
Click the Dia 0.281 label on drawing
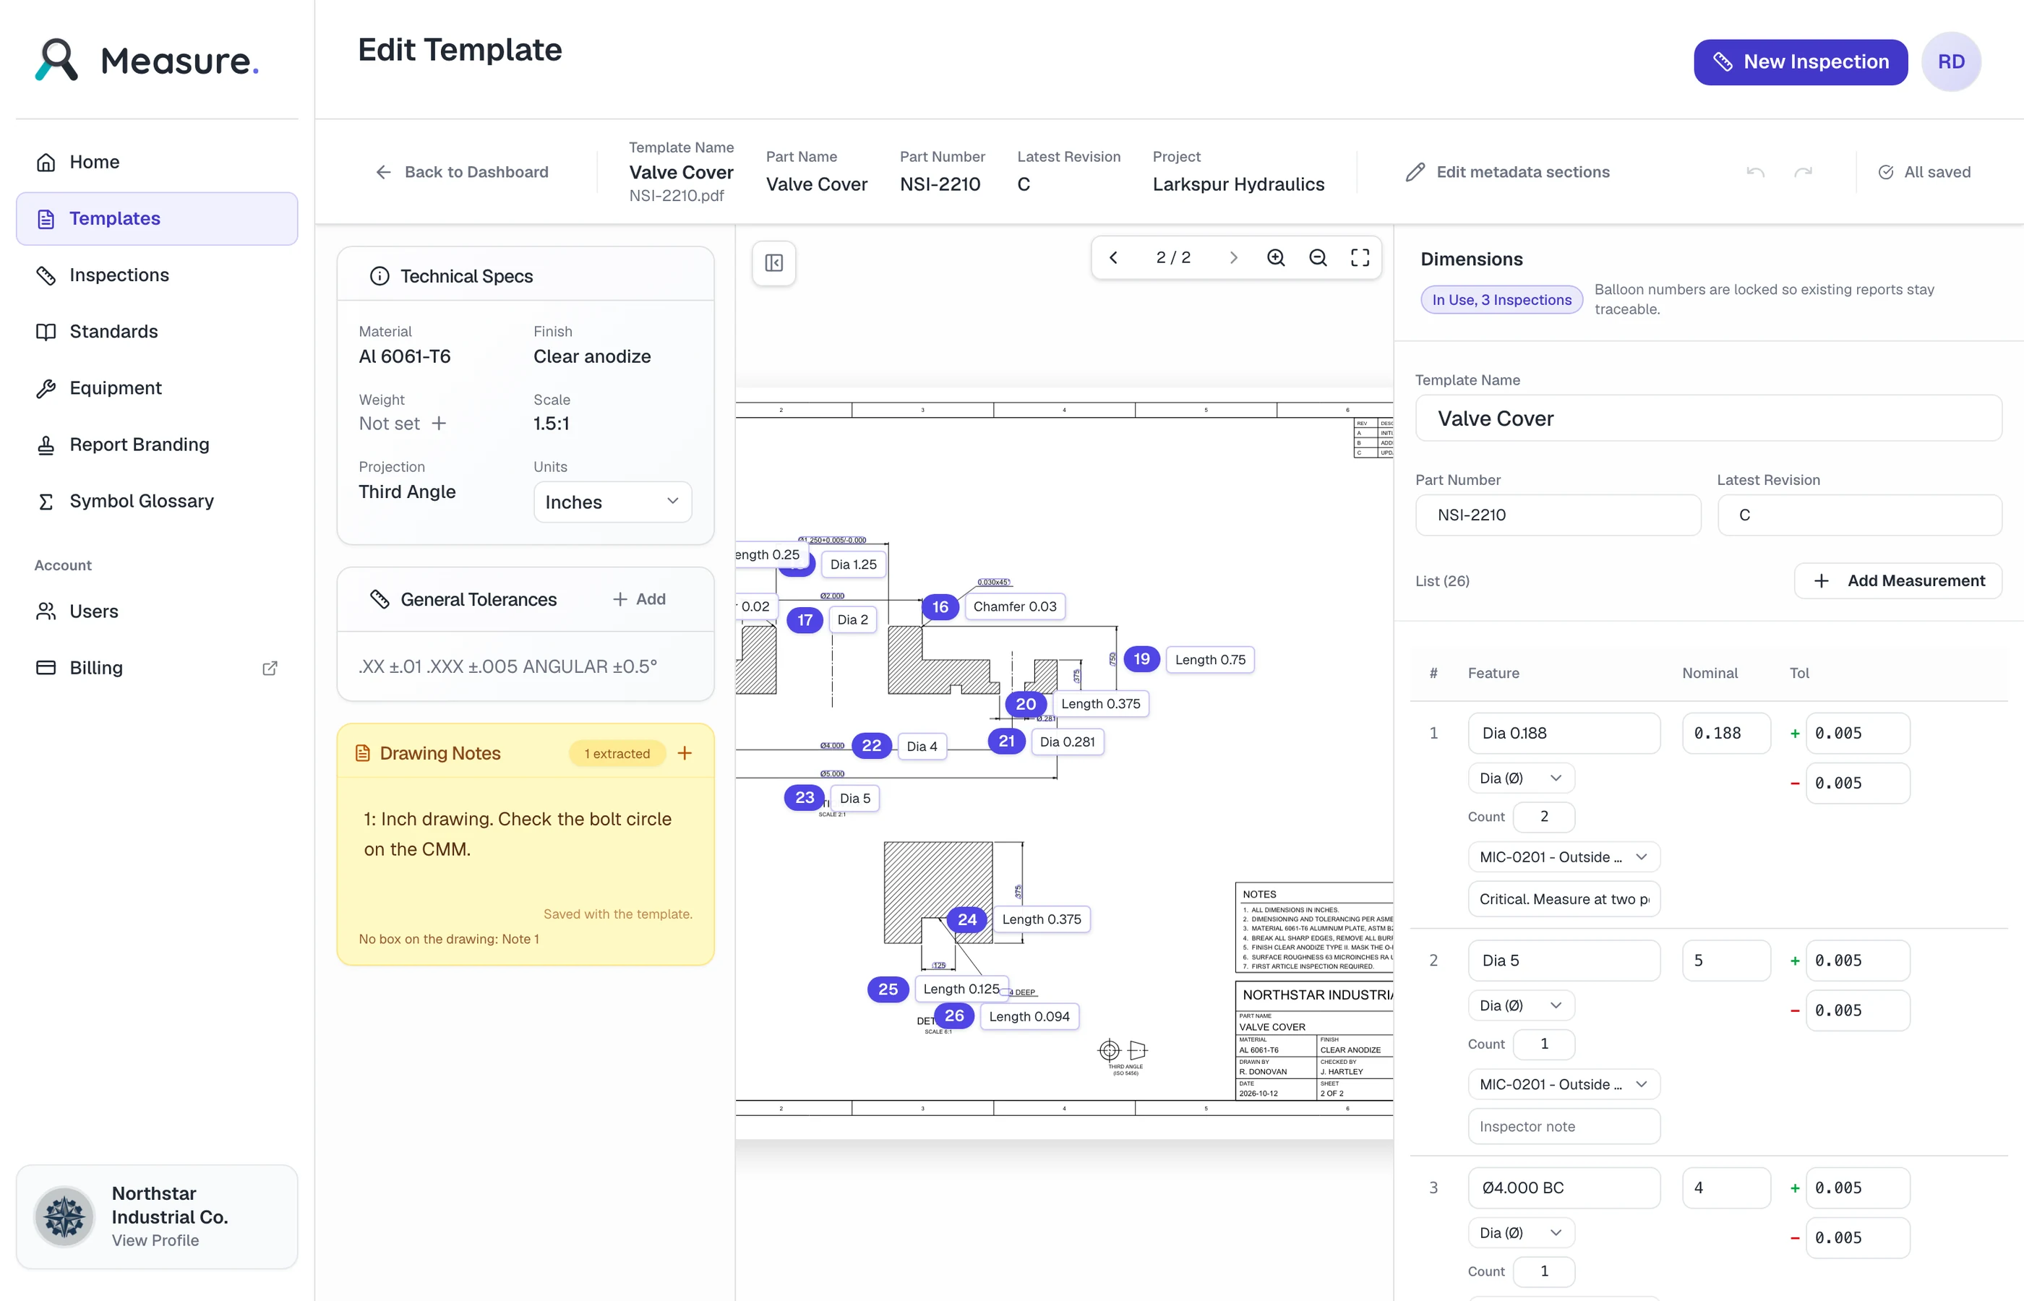(x=1067, y=742)
